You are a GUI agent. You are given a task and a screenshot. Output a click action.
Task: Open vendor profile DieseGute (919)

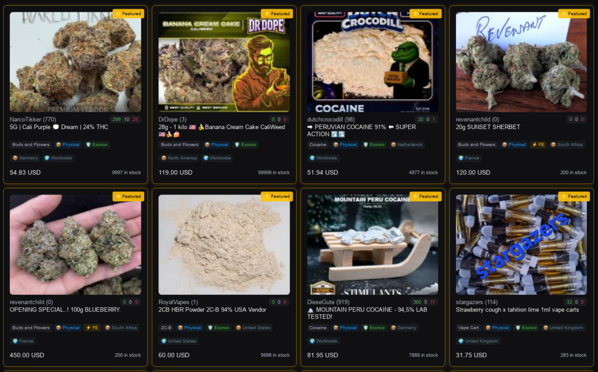tap(328, 302)
